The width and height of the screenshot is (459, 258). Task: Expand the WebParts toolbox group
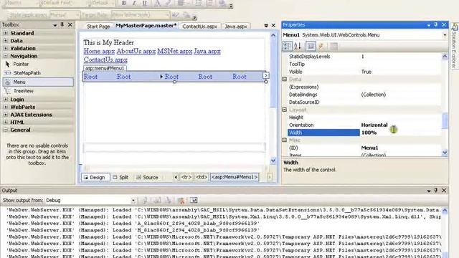pos(6,107)
